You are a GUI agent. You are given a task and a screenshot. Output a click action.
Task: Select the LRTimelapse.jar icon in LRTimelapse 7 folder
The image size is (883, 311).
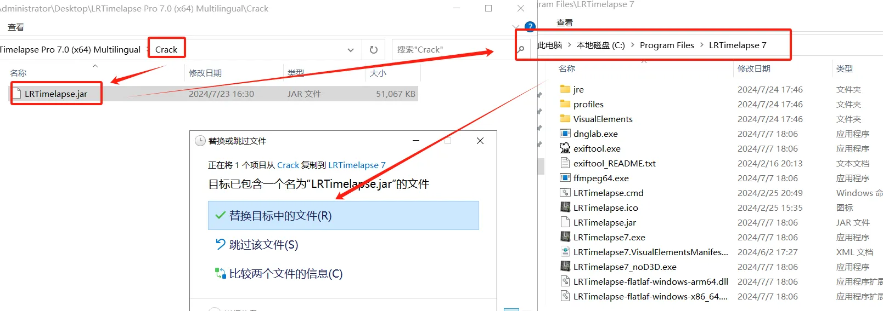point(565,222)
